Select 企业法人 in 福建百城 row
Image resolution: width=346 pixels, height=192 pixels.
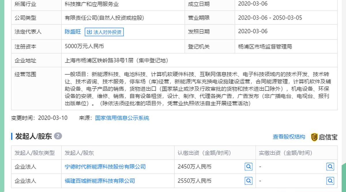pyautogui.click(x=25, y=181)
